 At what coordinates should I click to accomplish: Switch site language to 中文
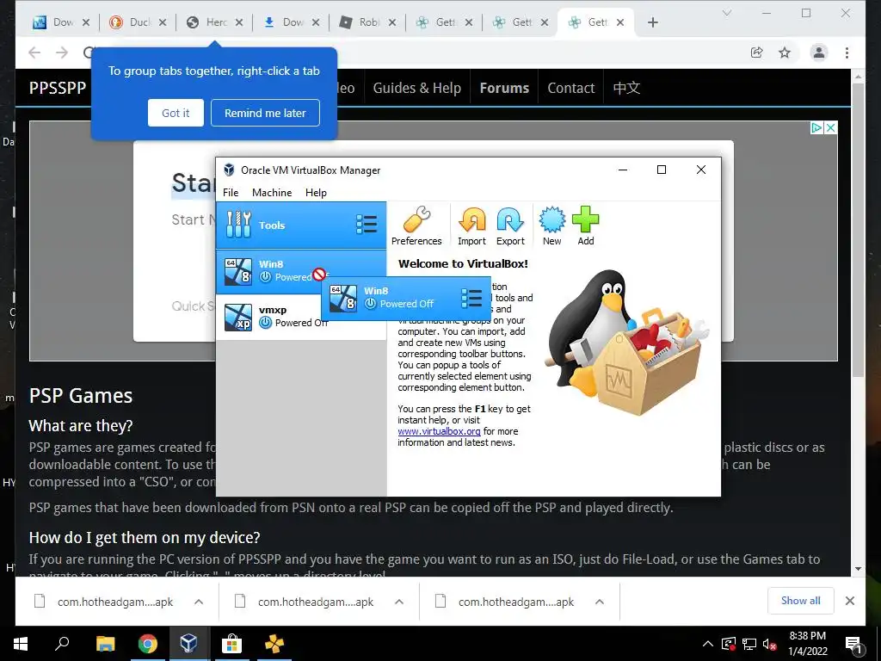pyautogui.click(x=626, y=88)
